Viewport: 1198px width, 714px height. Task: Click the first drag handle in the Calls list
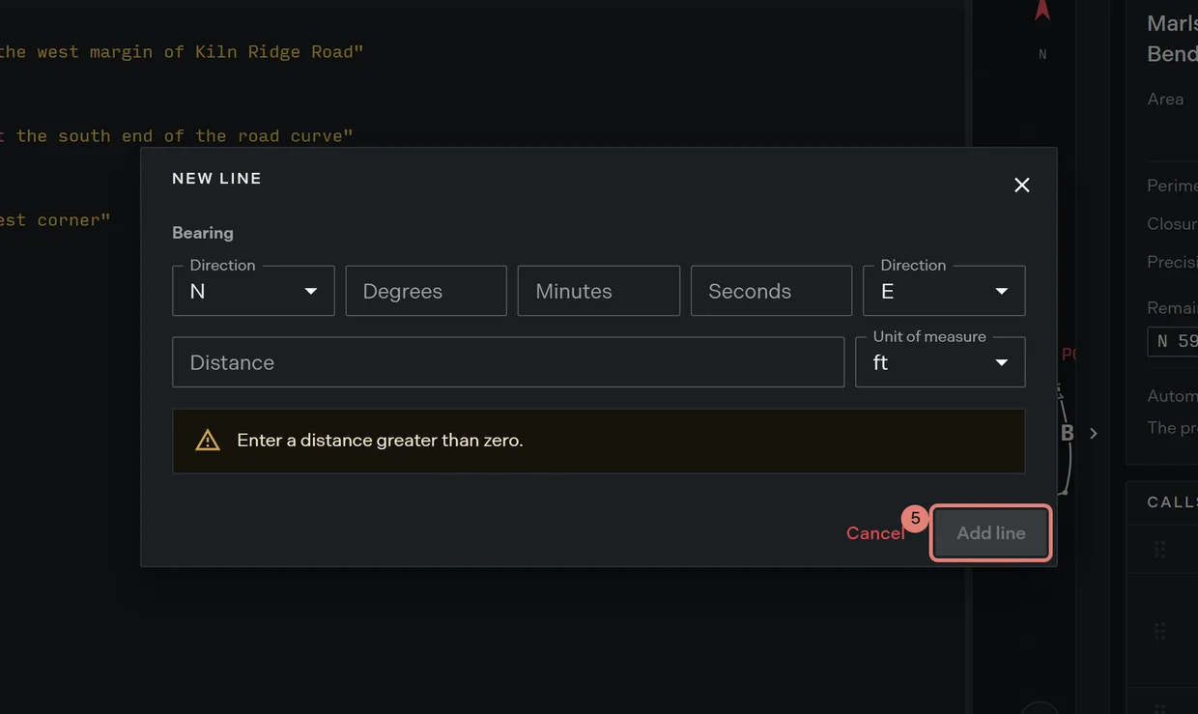pyautogui.click(x=1159, y=550)
